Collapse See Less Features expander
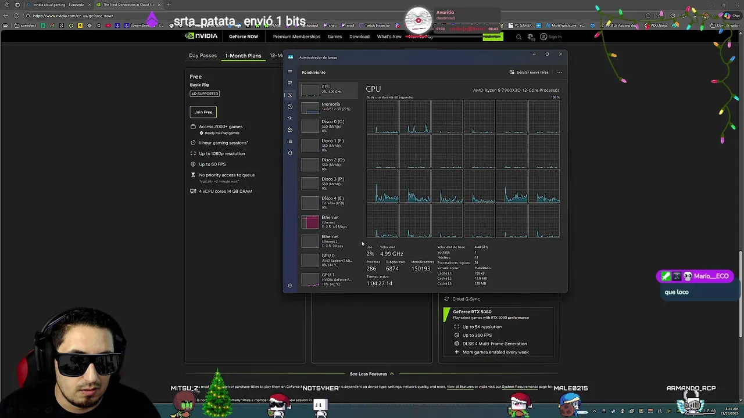Viewport: 744px width, 418px height. (x=372, y=374)
